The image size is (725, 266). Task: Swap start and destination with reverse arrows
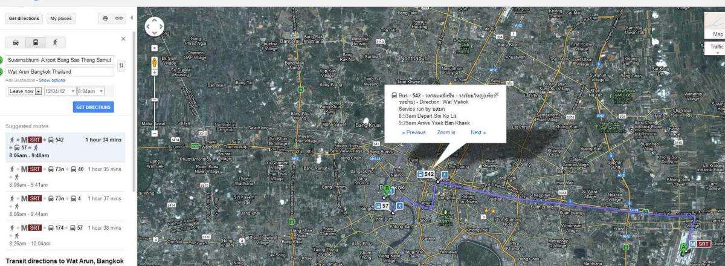click(121, 65)
